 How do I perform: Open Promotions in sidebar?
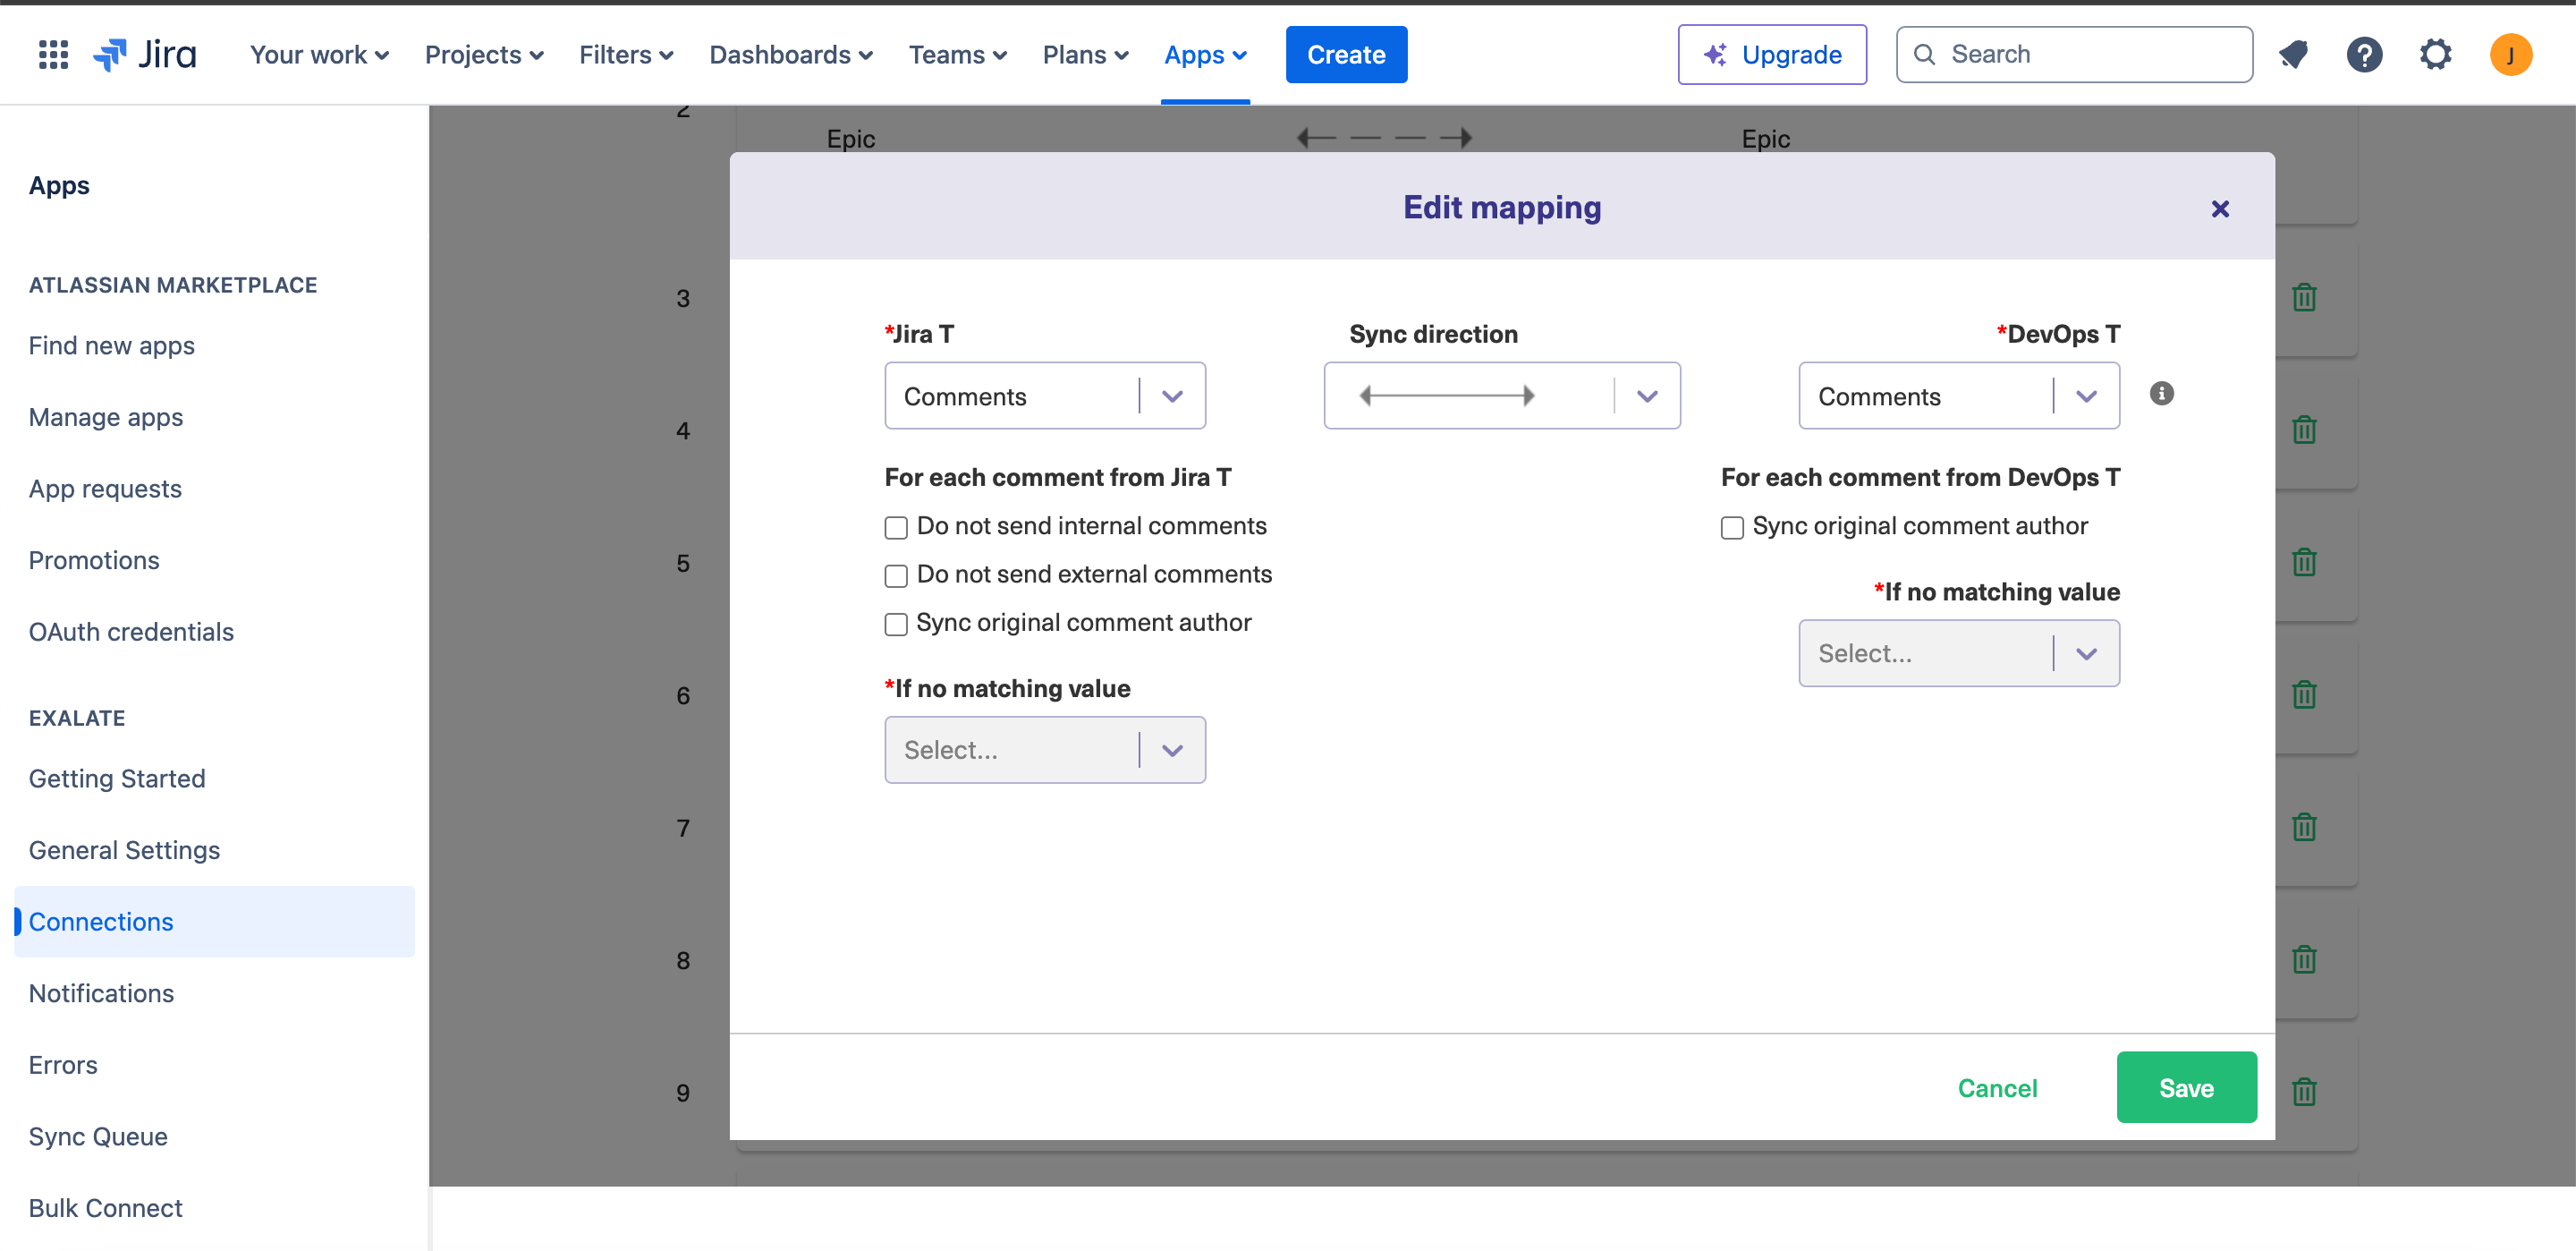(94, 560)
